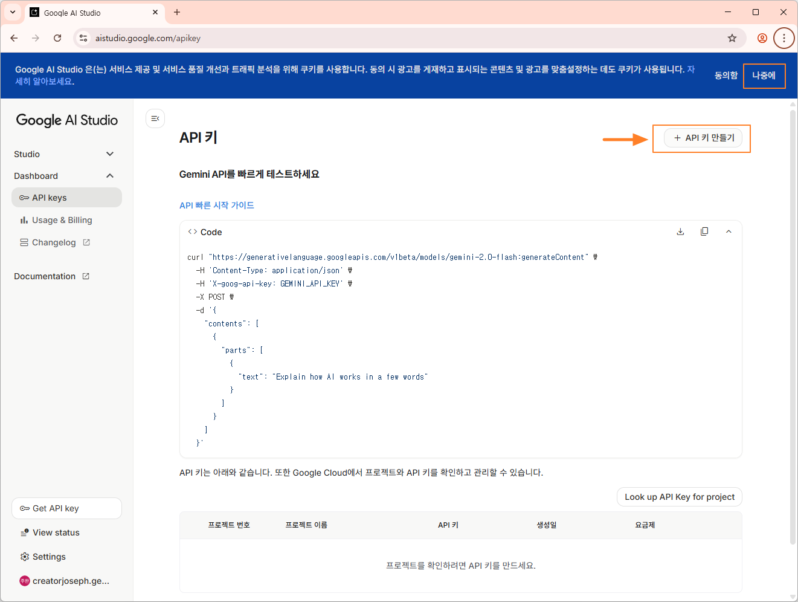Image resolution: width=798 pixels, height=602 pixels.
Task: Click the Changelog list icon
Action: (24, 242)
